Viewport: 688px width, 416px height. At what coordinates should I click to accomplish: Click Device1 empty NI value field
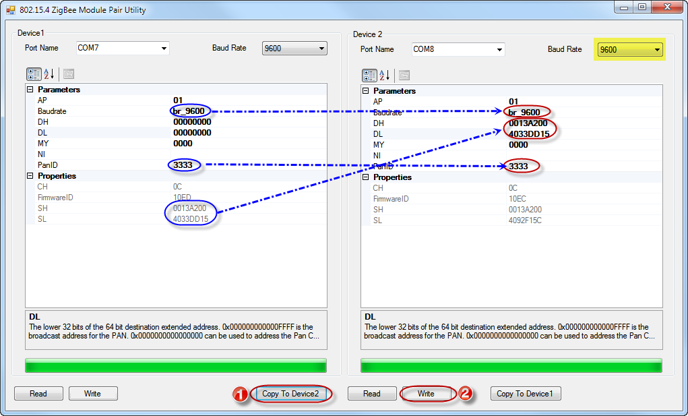249,154
